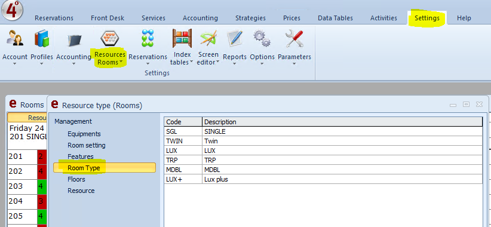Select the SINGLE description cell
Viewport: 491px width, 227px height.
coord(342,131)
